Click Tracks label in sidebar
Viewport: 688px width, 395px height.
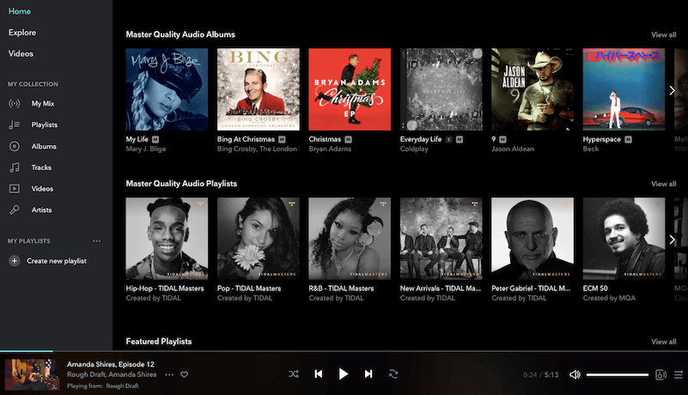41,167
